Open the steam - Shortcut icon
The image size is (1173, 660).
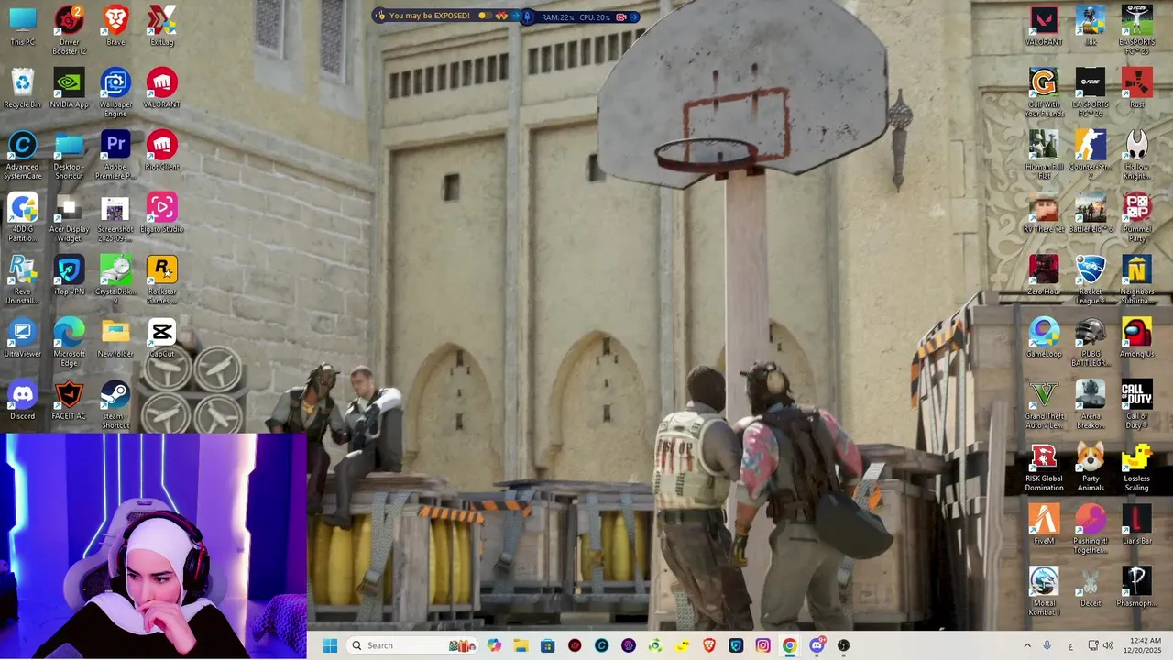115,404
